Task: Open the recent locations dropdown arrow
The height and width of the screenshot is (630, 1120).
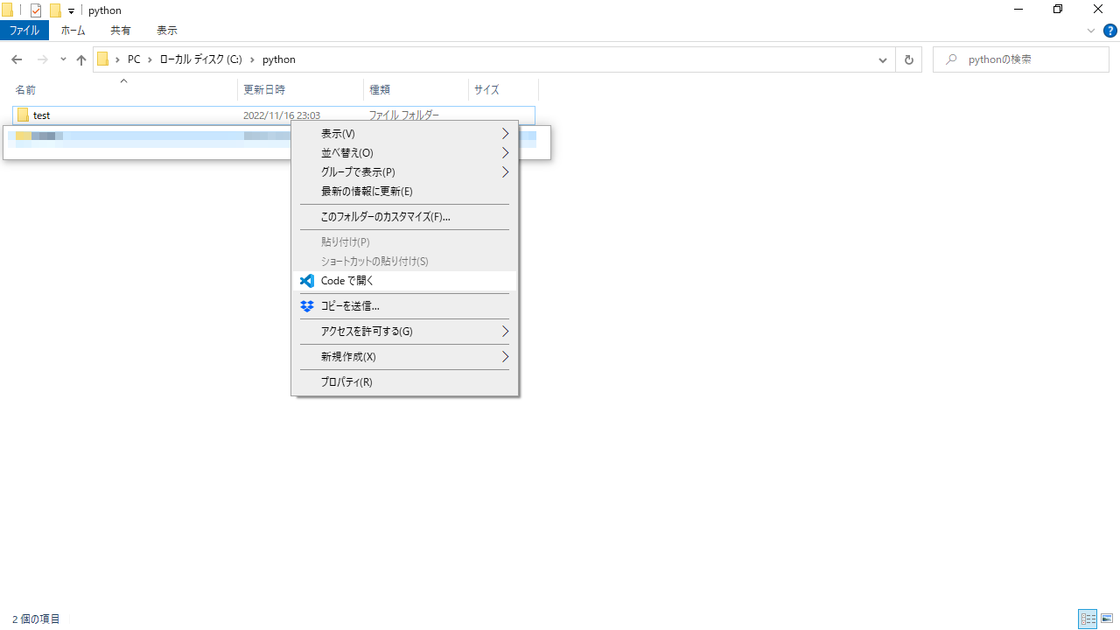Action: (x=63, y=59)
